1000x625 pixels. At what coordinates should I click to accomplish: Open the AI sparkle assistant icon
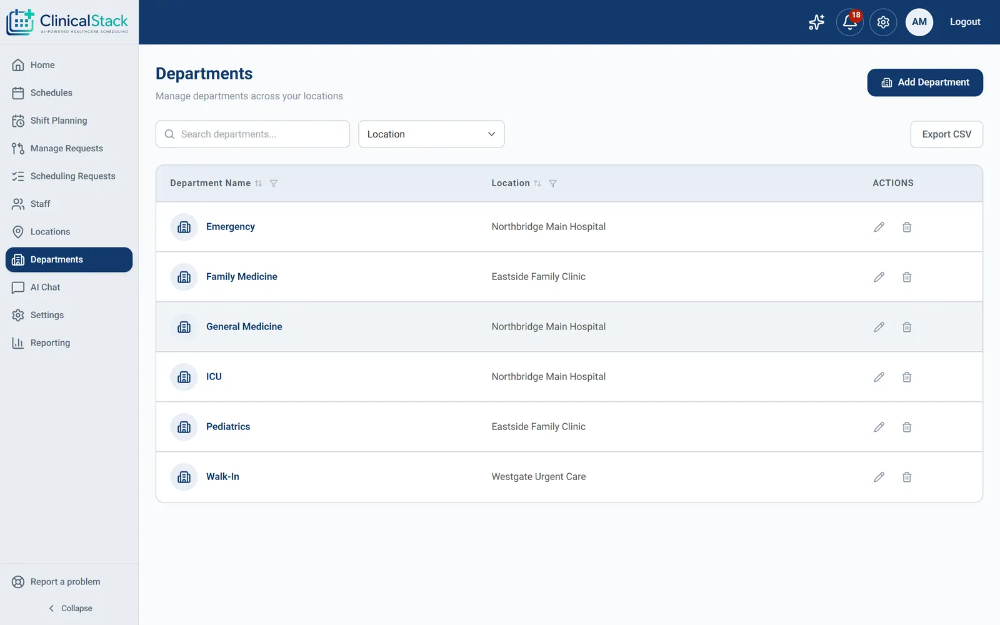click(816, 22)
